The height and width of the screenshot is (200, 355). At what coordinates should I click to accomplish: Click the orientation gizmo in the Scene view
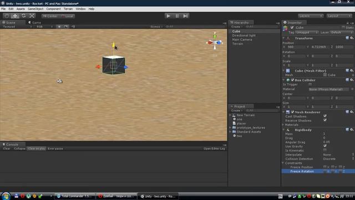tap(215, 42)
